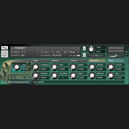This screenshot has height=129, width=129.
Task: Mute the instrument with M button
Action: pos(84,55)
